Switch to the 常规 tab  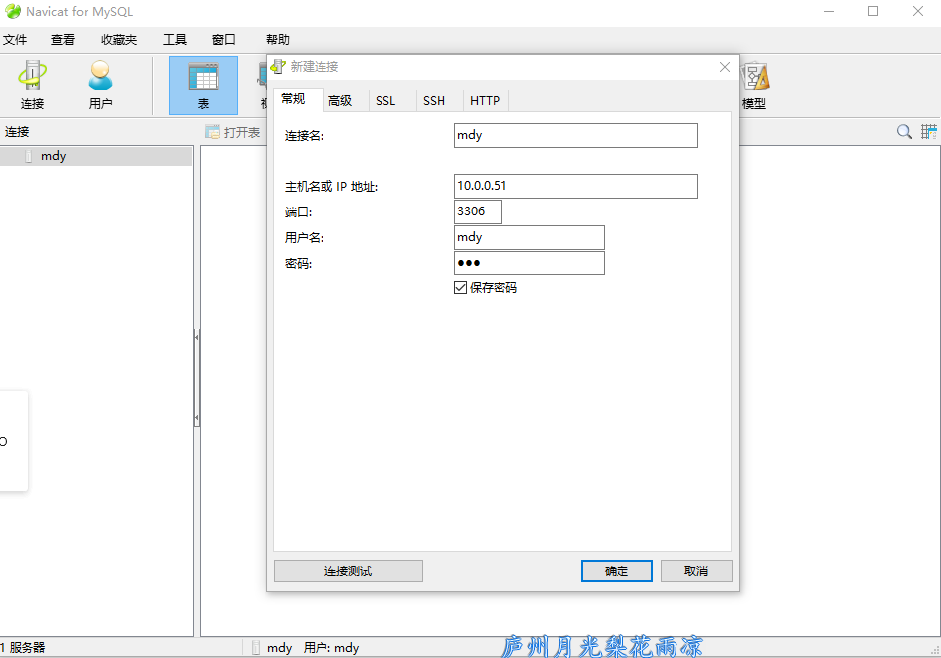(x=299, y=99)
